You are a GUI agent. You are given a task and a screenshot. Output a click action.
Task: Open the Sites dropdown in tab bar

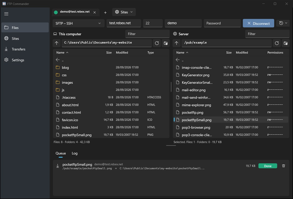124,12
